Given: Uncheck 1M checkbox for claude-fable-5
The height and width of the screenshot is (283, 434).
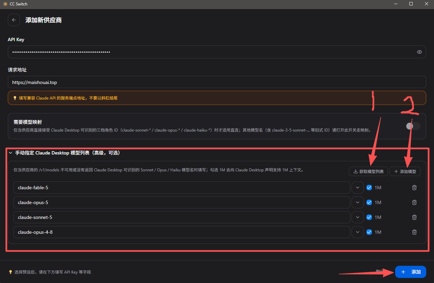Looking at the screenshot, I should pos(369,188).
